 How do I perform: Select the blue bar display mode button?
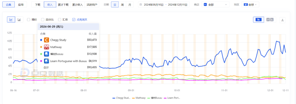259,20
